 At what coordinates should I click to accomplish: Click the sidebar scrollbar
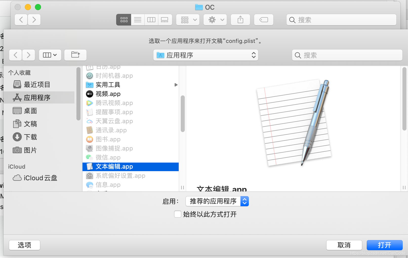[x=78, y=94]
